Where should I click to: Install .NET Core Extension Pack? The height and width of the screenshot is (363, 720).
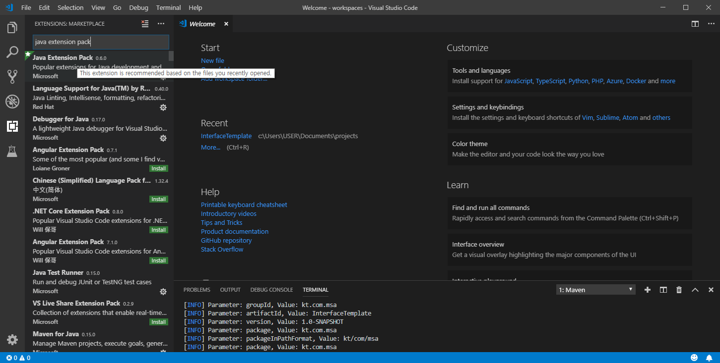coord(159,230)
